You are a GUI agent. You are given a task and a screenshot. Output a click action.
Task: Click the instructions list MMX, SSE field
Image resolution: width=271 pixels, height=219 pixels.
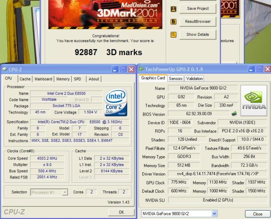click(80, 141)
